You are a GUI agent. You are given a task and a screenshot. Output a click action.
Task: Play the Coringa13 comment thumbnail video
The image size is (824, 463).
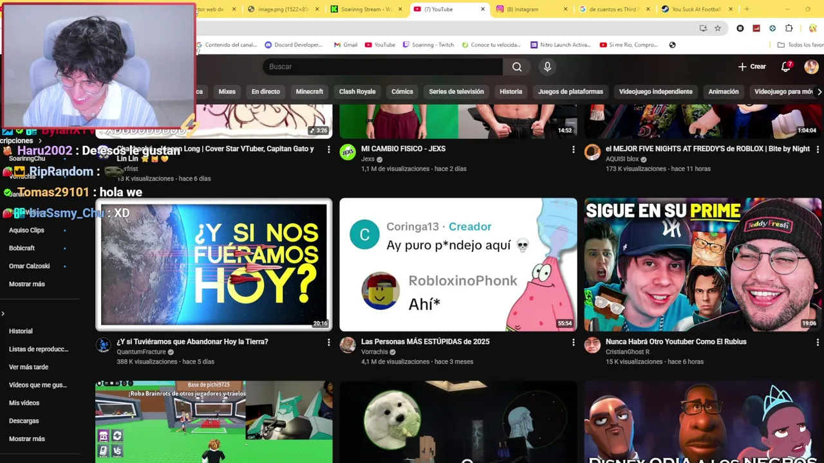[x=458, y=265]
